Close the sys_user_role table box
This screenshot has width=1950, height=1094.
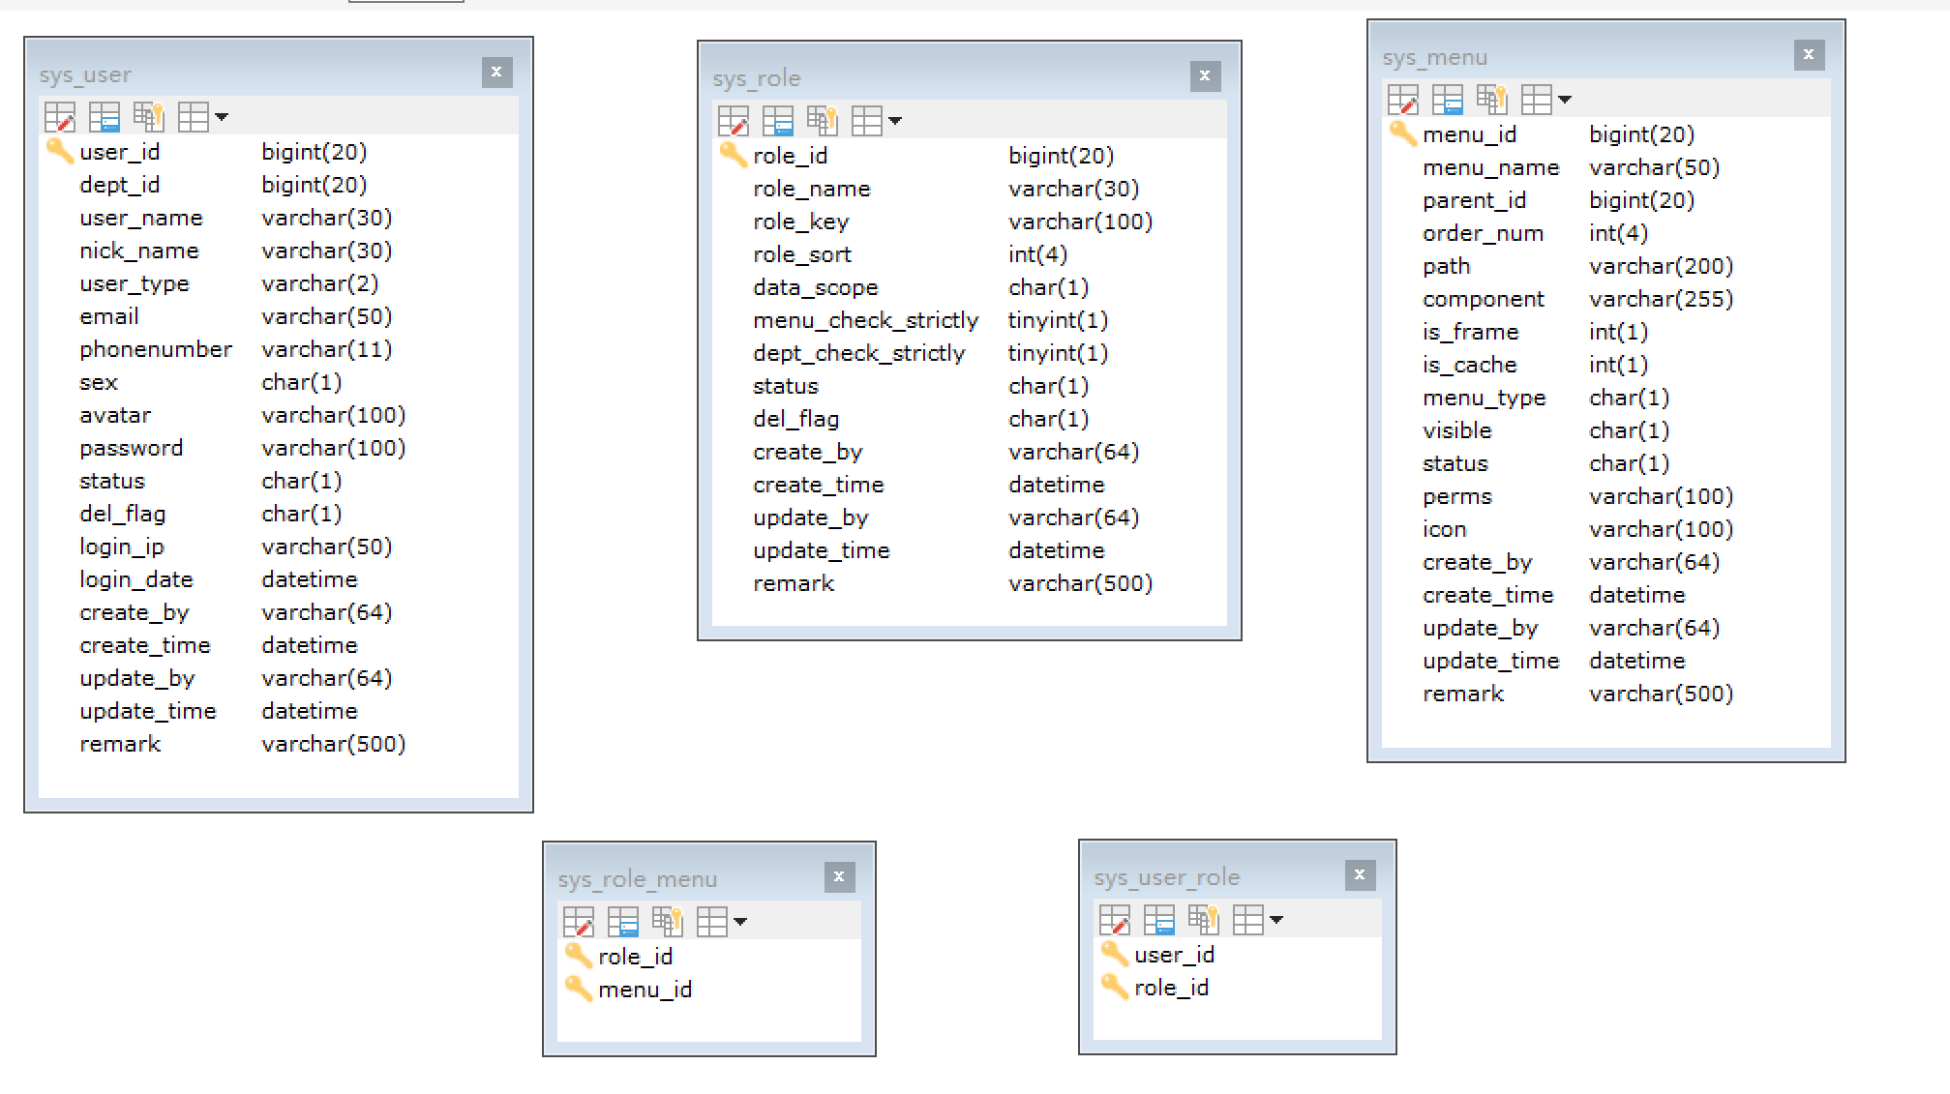tap(1360, 875)
